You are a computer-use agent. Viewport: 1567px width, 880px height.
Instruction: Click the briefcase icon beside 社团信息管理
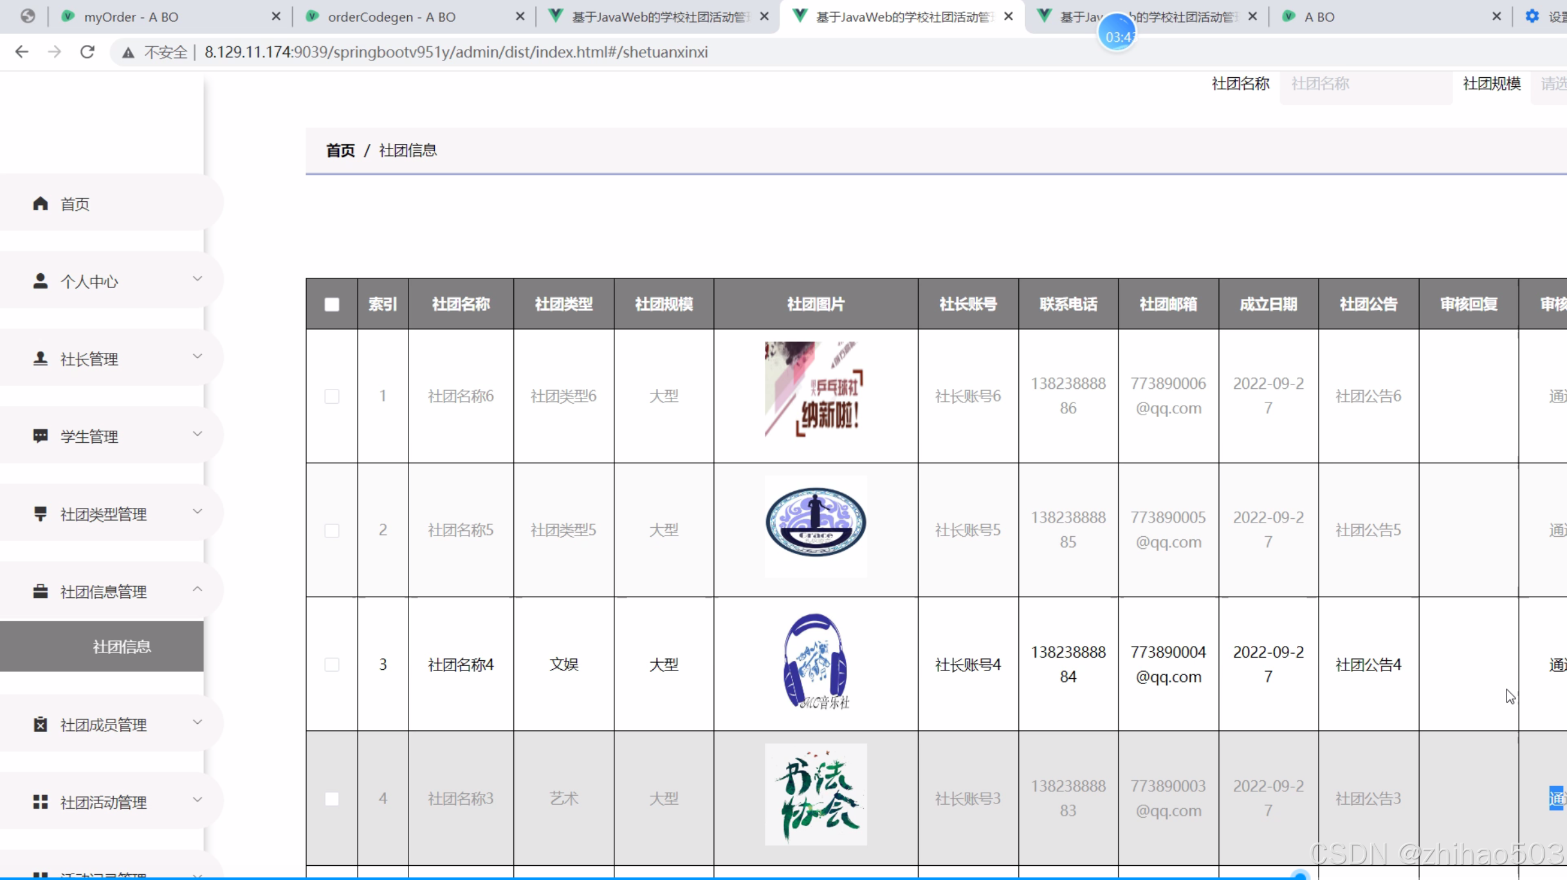coord(41,591)
